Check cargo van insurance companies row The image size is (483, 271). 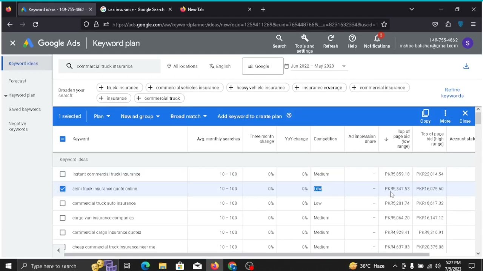(x=63, y=218)
